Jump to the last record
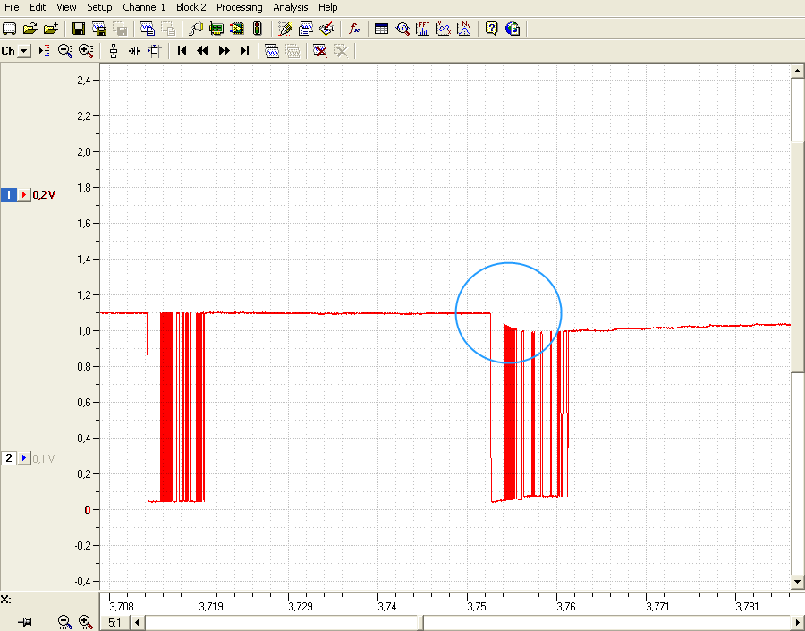Image resolution: width=805 pixels, height=631 pixels. (x=244, y=51)
